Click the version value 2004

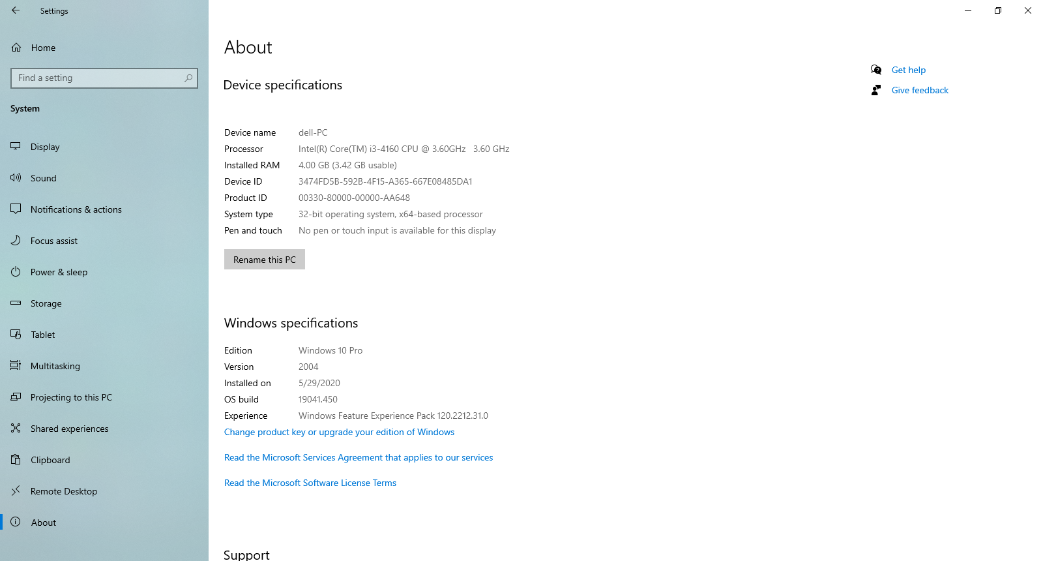click(x=308, y=367)
